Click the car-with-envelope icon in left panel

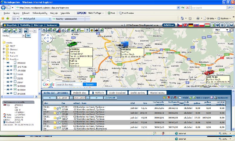coord(10,31)
